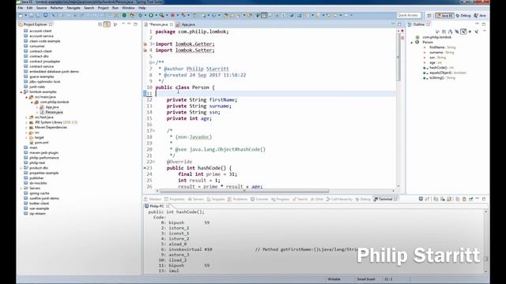Open the Refactor menu
The width and height of the screenshot is (506, 284).
56,8
